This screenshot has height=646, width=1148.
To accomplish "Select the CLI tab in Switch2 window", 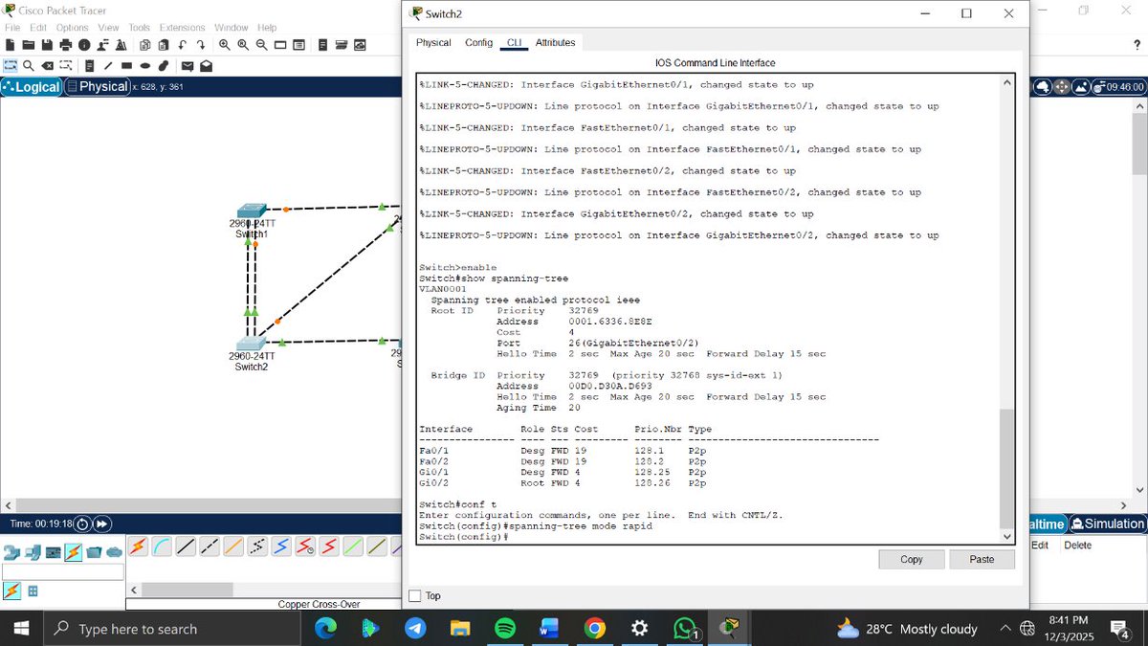I will click(514, 43).
